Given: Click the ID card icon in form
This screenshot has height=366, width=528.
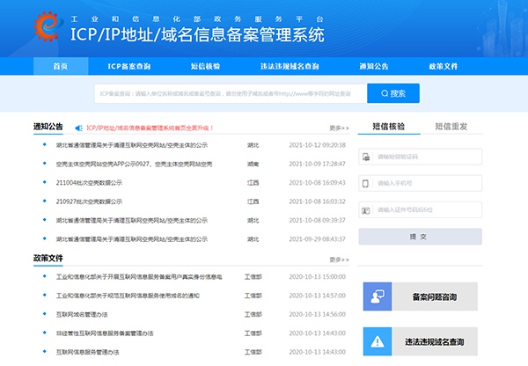Looking at the screenshot, I should point(367,210).
